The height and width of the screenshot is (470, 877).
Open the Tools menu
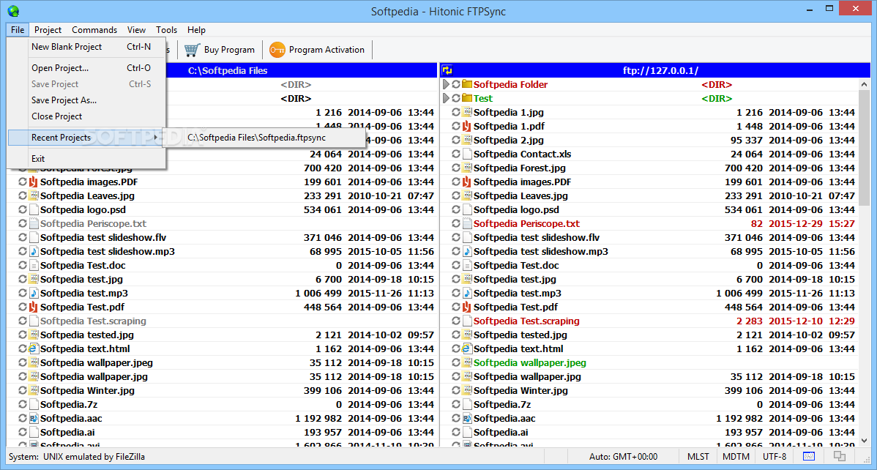coord(167,30)
